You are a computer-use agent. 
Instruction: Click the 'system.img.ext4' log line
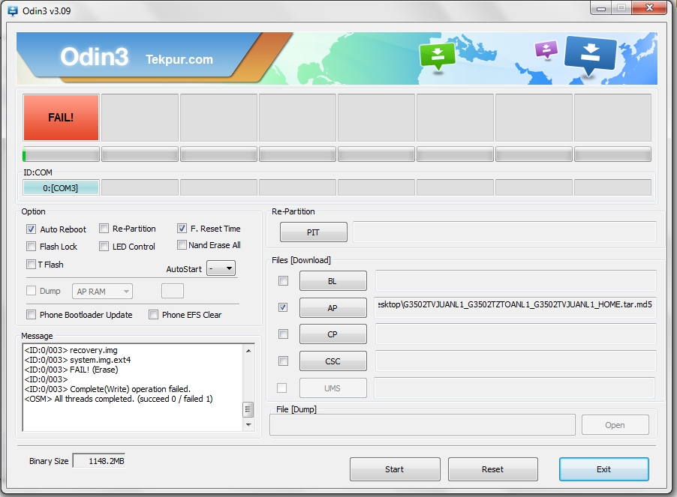click(x=78, y=360)
